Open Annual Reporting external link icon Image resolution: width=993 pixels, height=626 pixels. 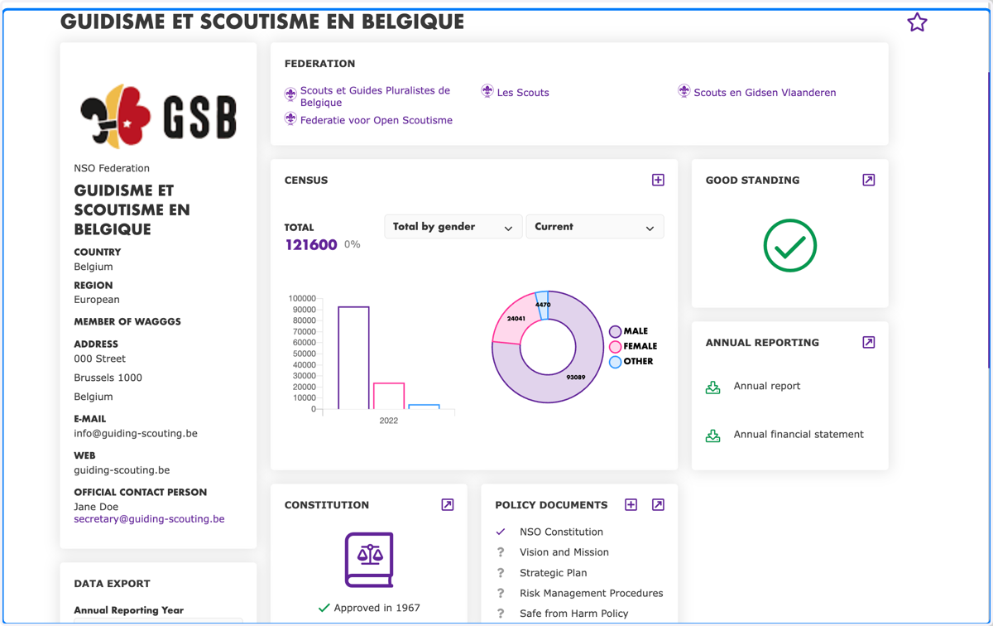[868, 342]
